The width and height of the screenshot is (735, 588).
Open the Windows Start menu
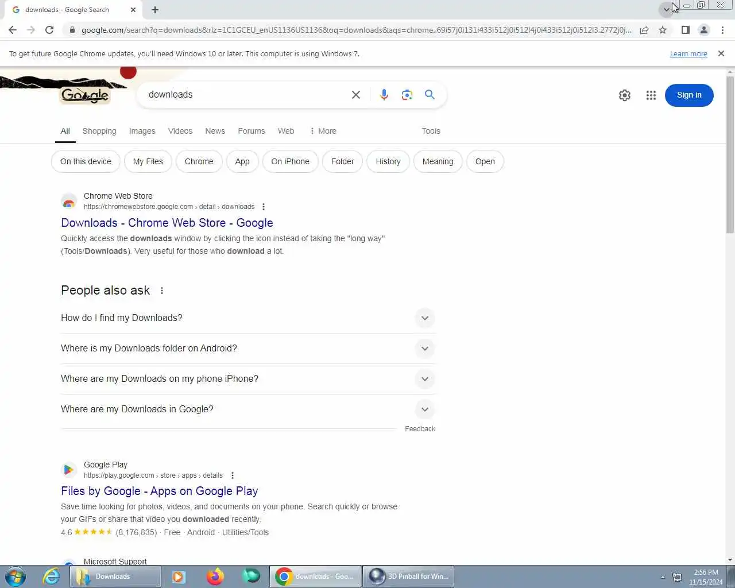tap(15, 576)
